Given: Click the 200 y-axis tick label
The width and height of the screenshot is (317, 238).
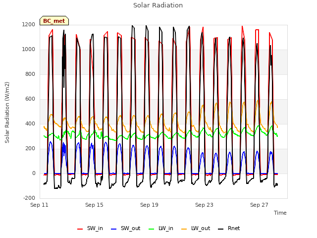Looking at the screenshot, I should (x=30, y=149).
